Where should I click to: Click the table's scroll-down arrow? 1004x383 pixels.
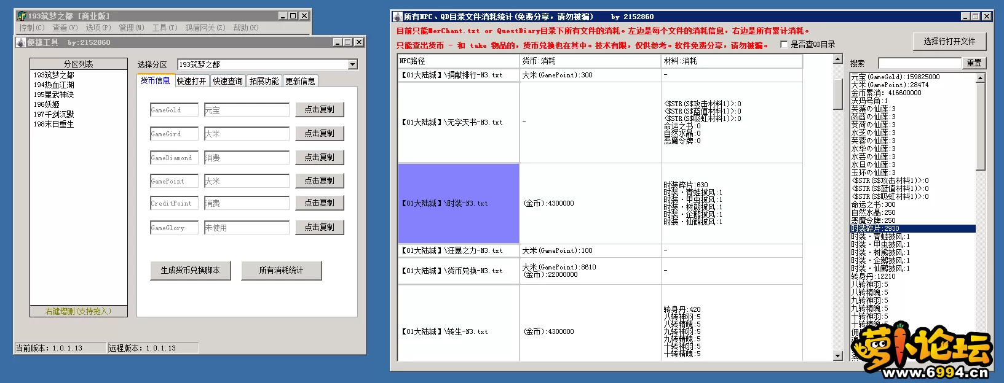[837, 356]
